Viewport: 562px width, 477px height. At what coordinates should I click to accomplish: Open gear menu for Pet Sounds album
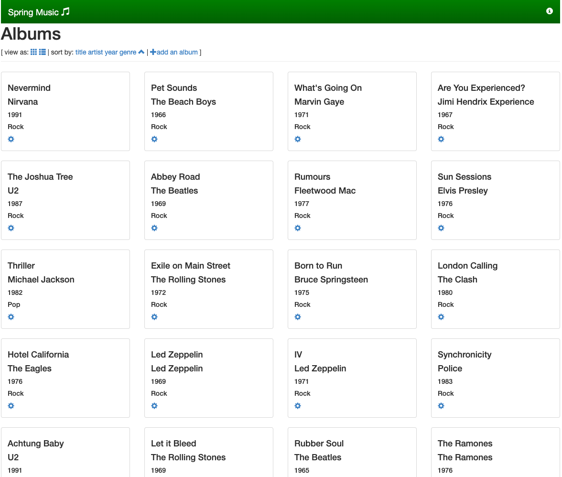coord(154,139)
